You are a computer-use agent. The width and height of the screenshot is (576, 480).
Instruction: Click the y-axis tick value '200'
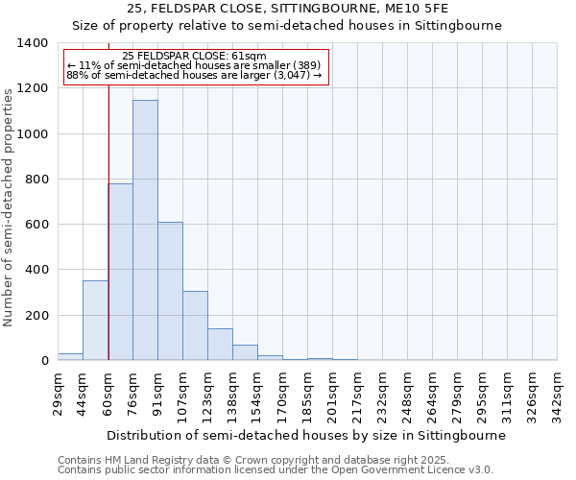point(36,315)
